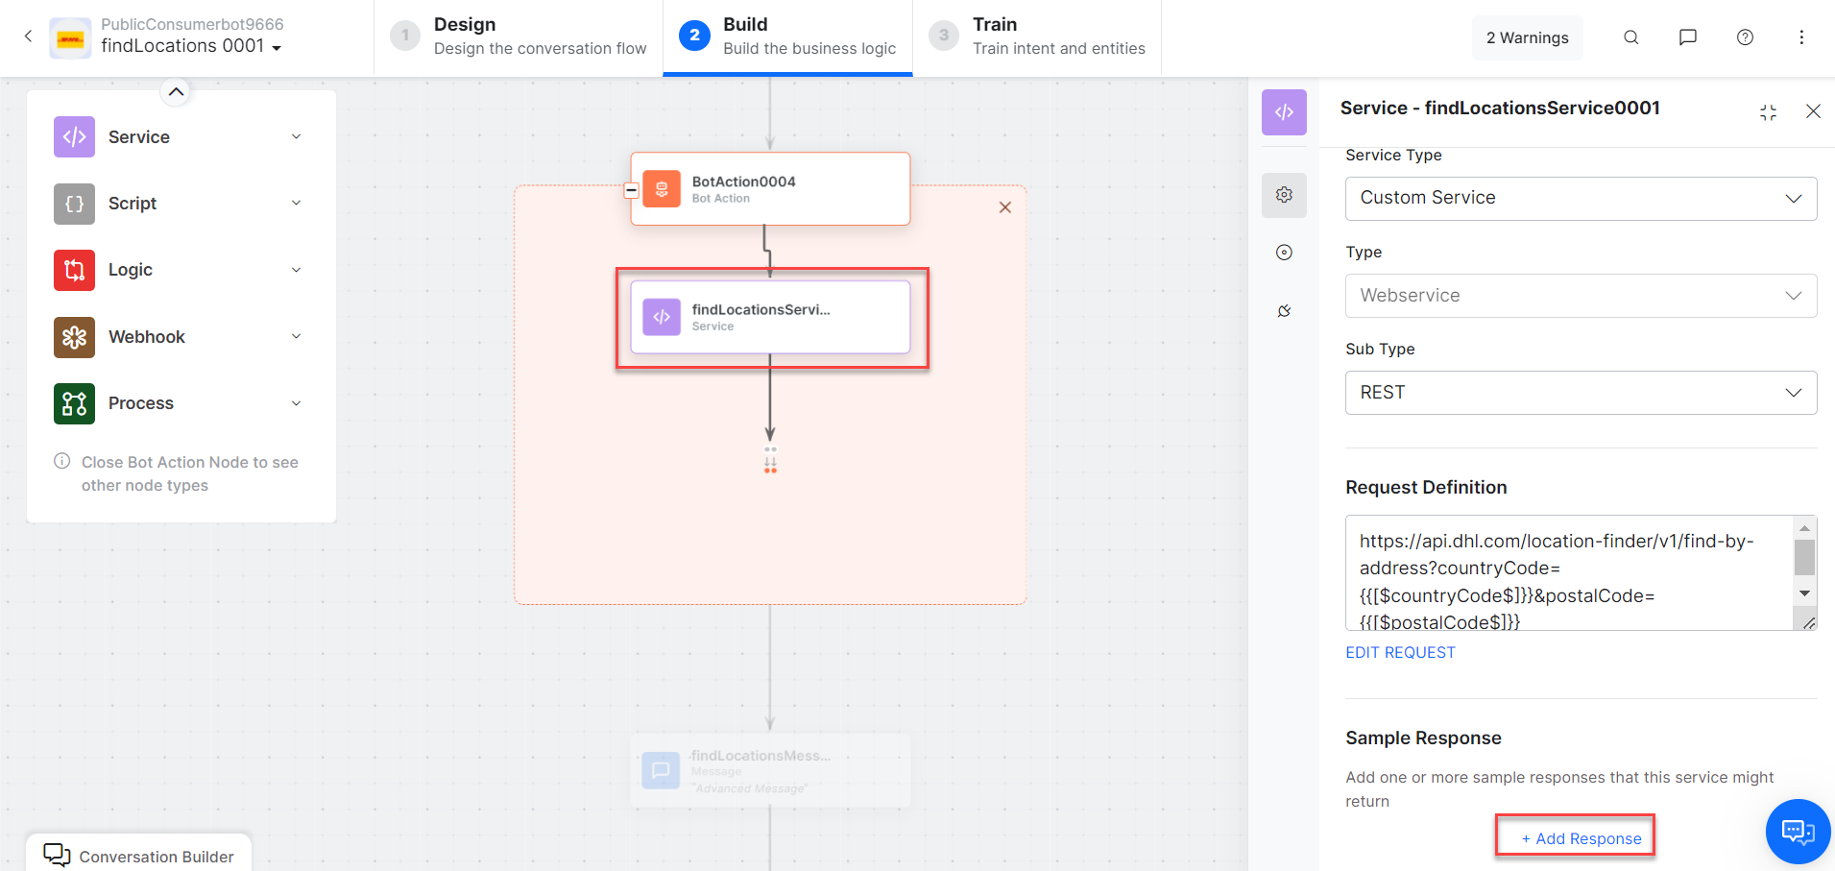
Task: Open the Service Type dropdown
Action: coord(1580,198)
